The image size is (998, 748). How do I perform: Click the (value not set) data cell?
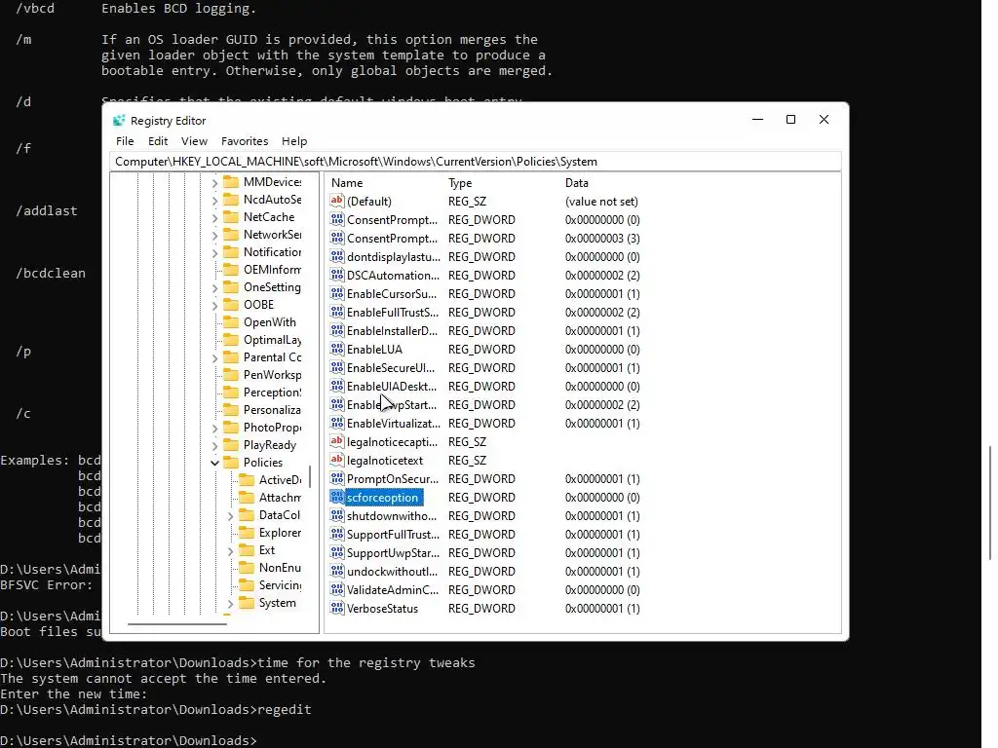pos(601,201)
